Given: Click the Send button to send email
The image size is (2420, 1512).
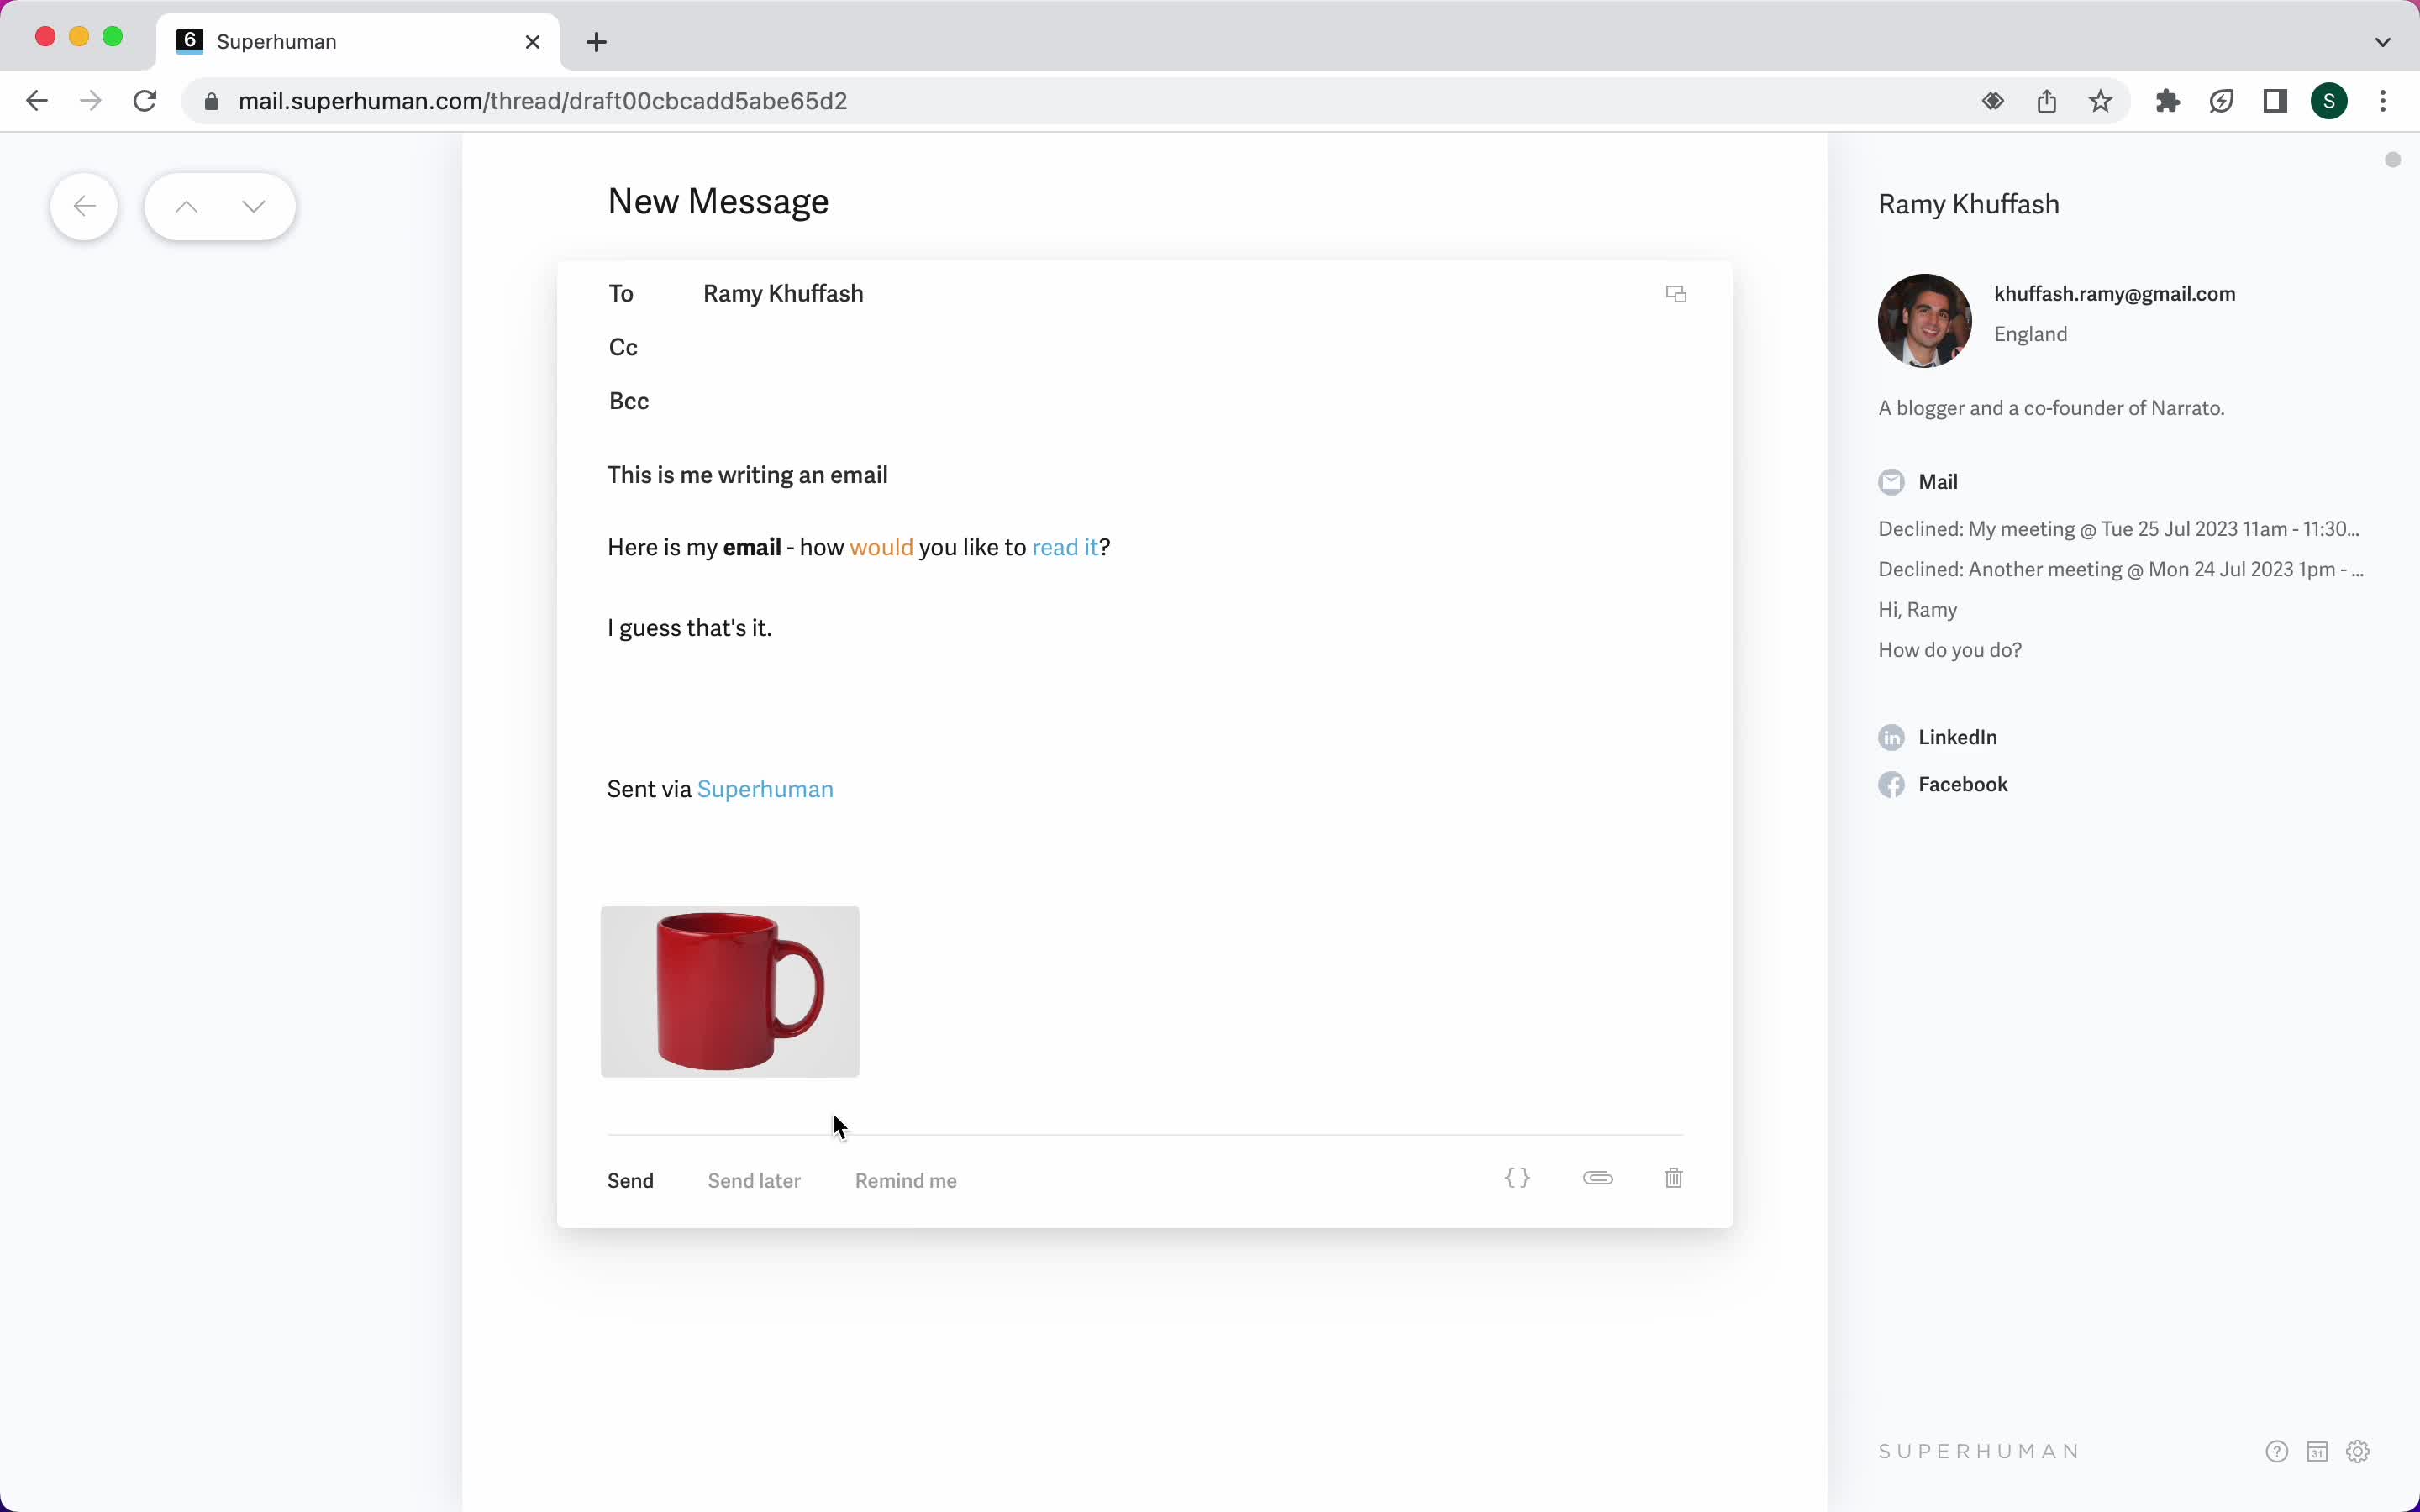Looking at the screenshot, I should coord(629,1179).
